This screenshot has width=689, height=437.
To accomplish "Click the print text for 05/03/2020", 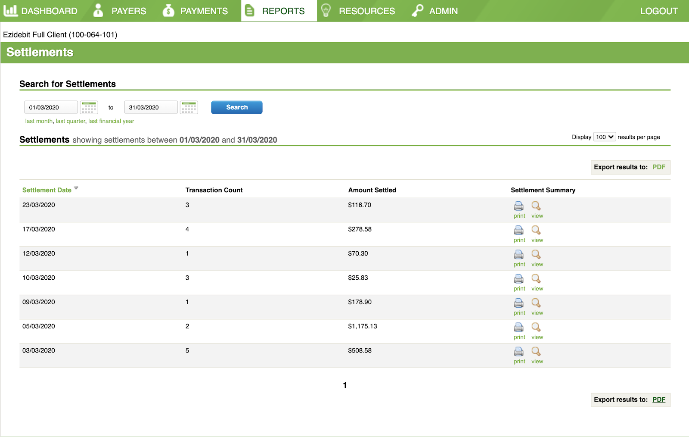I will pos(519,337).
